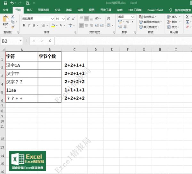Set top vertical alignment

click(x=81, y=18)
